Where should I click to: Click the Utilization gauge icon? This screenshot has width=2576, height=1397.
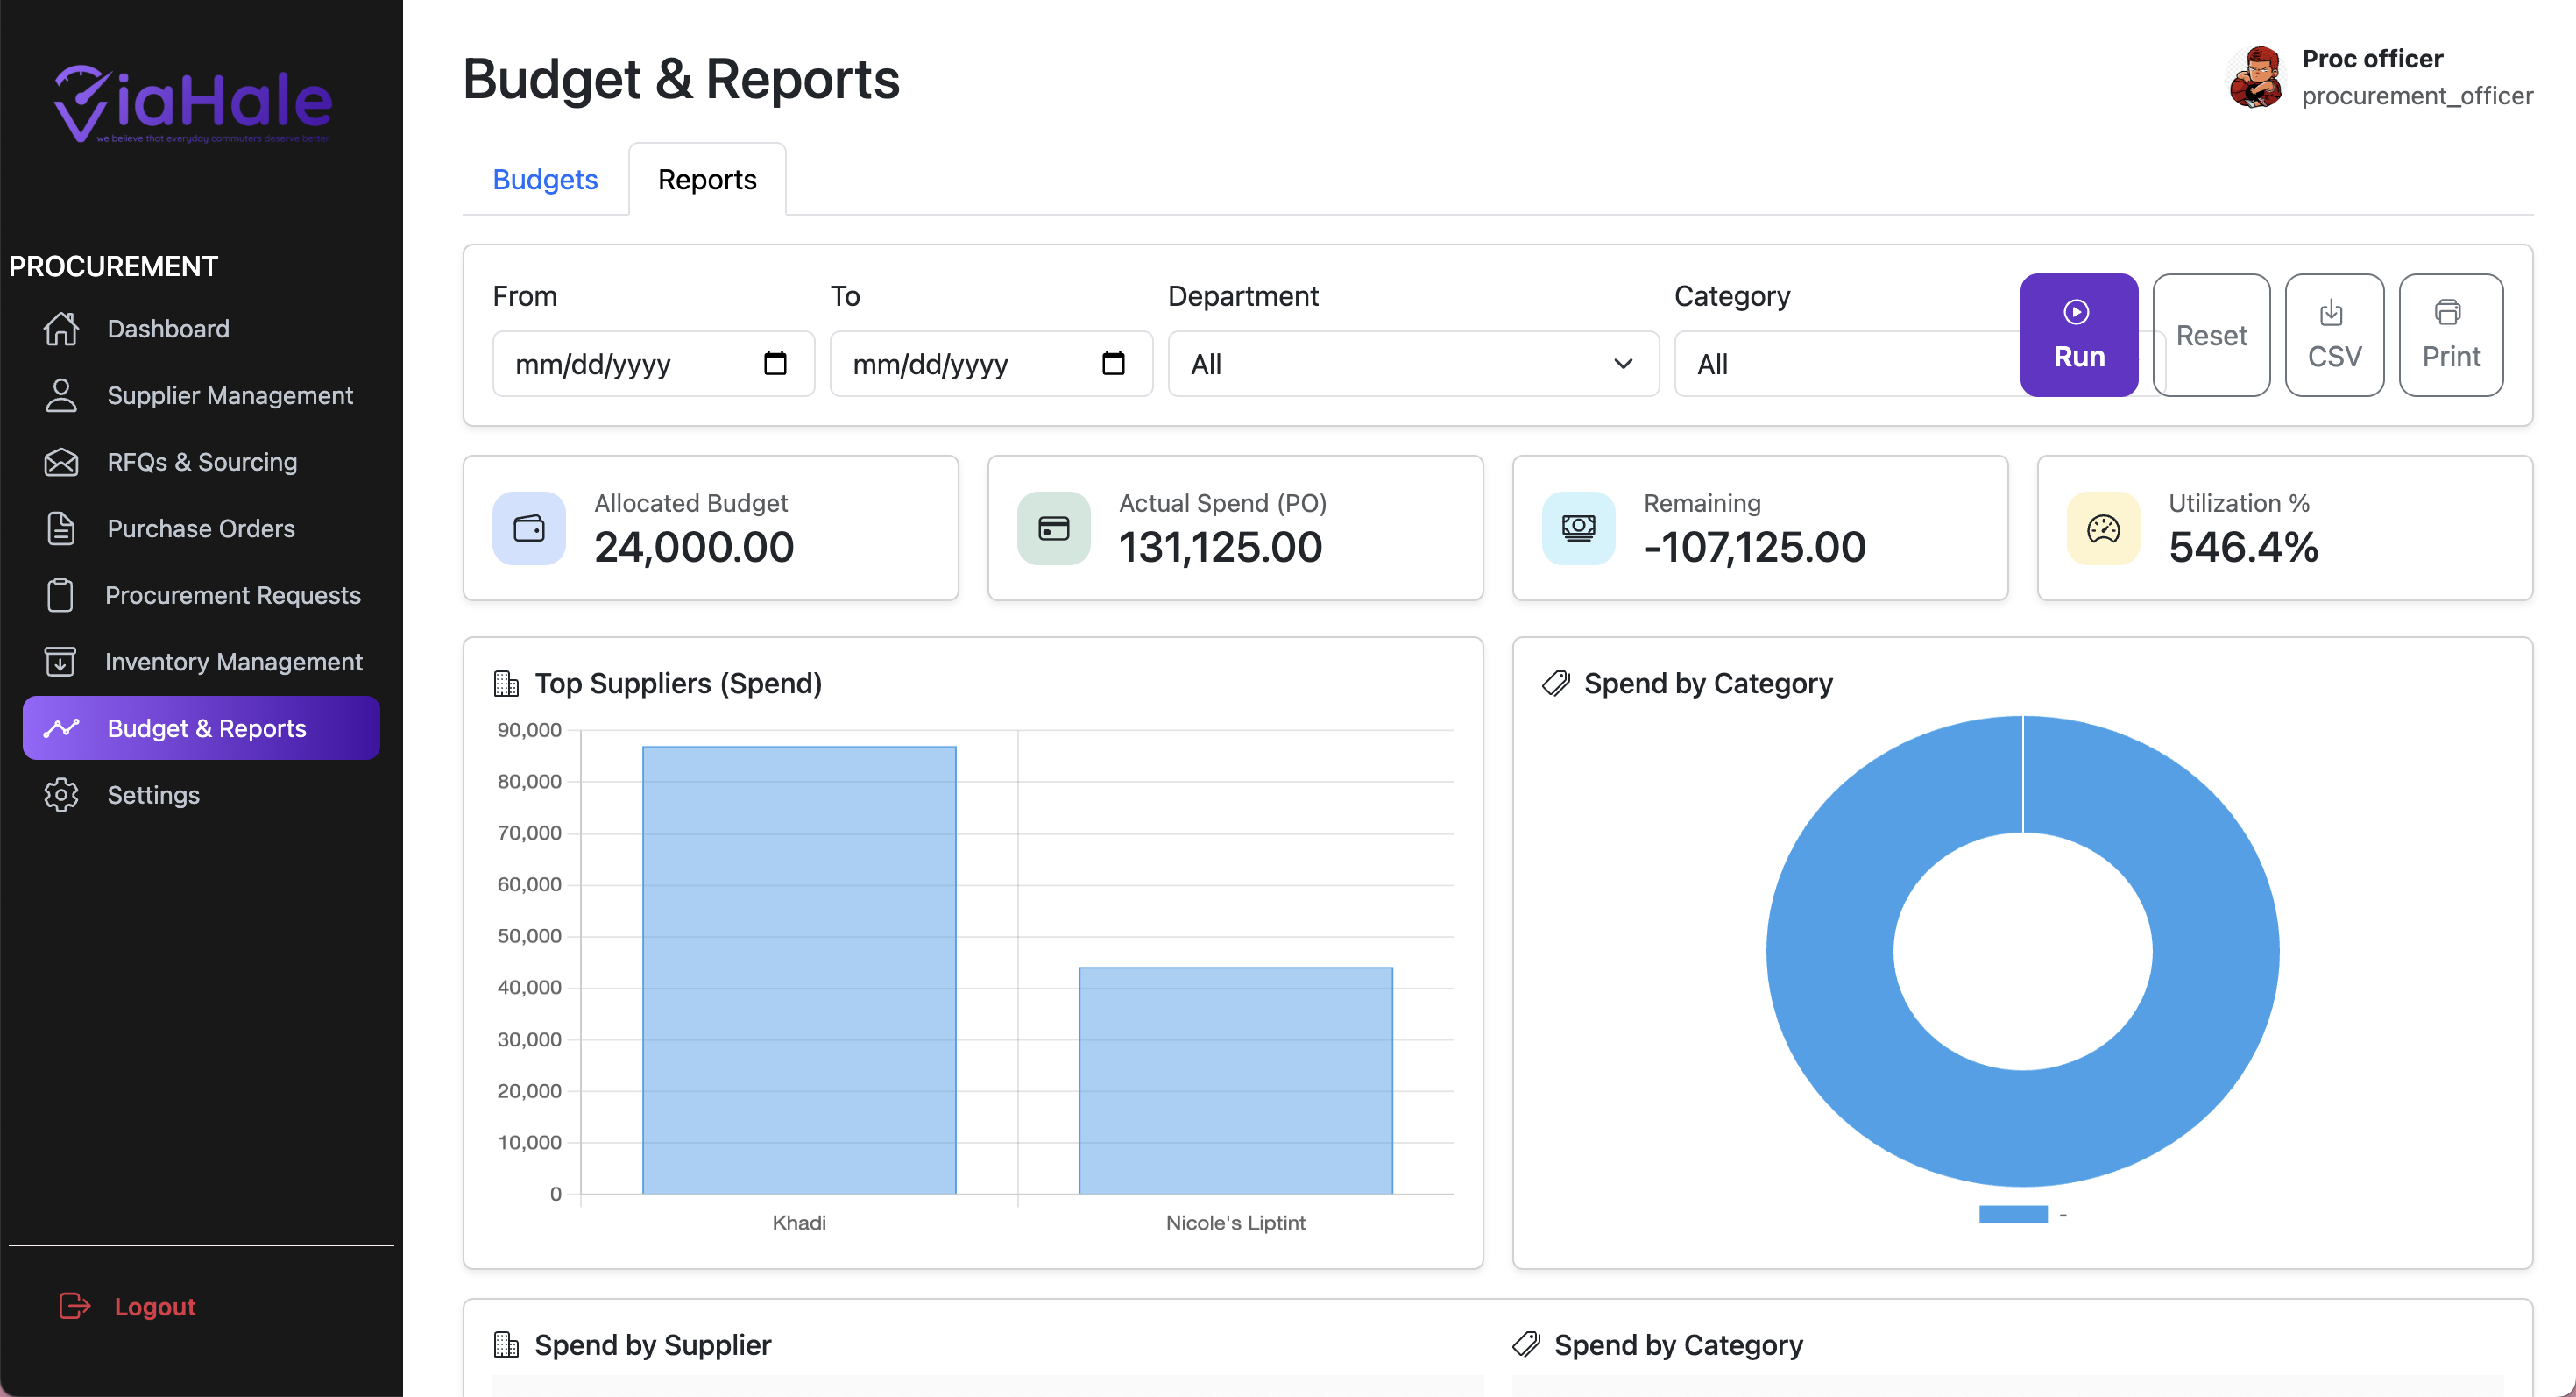point(2103,528)
